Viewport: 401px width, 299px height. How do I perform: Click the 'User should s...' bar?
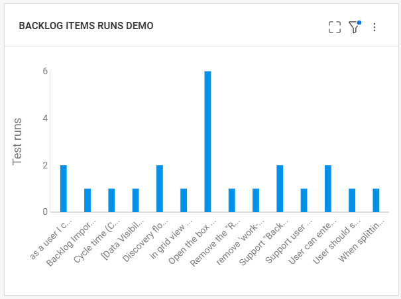352,200
